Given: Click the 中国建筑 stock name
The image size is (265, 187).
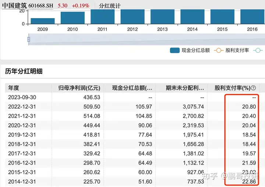Looking at the screenshot, I should [x=14, y=6].
